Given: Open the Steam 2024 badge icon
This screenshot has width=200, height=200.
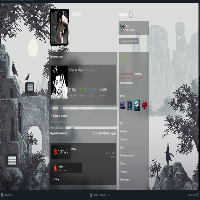Looking at the screenshot, I should (137, 105).
